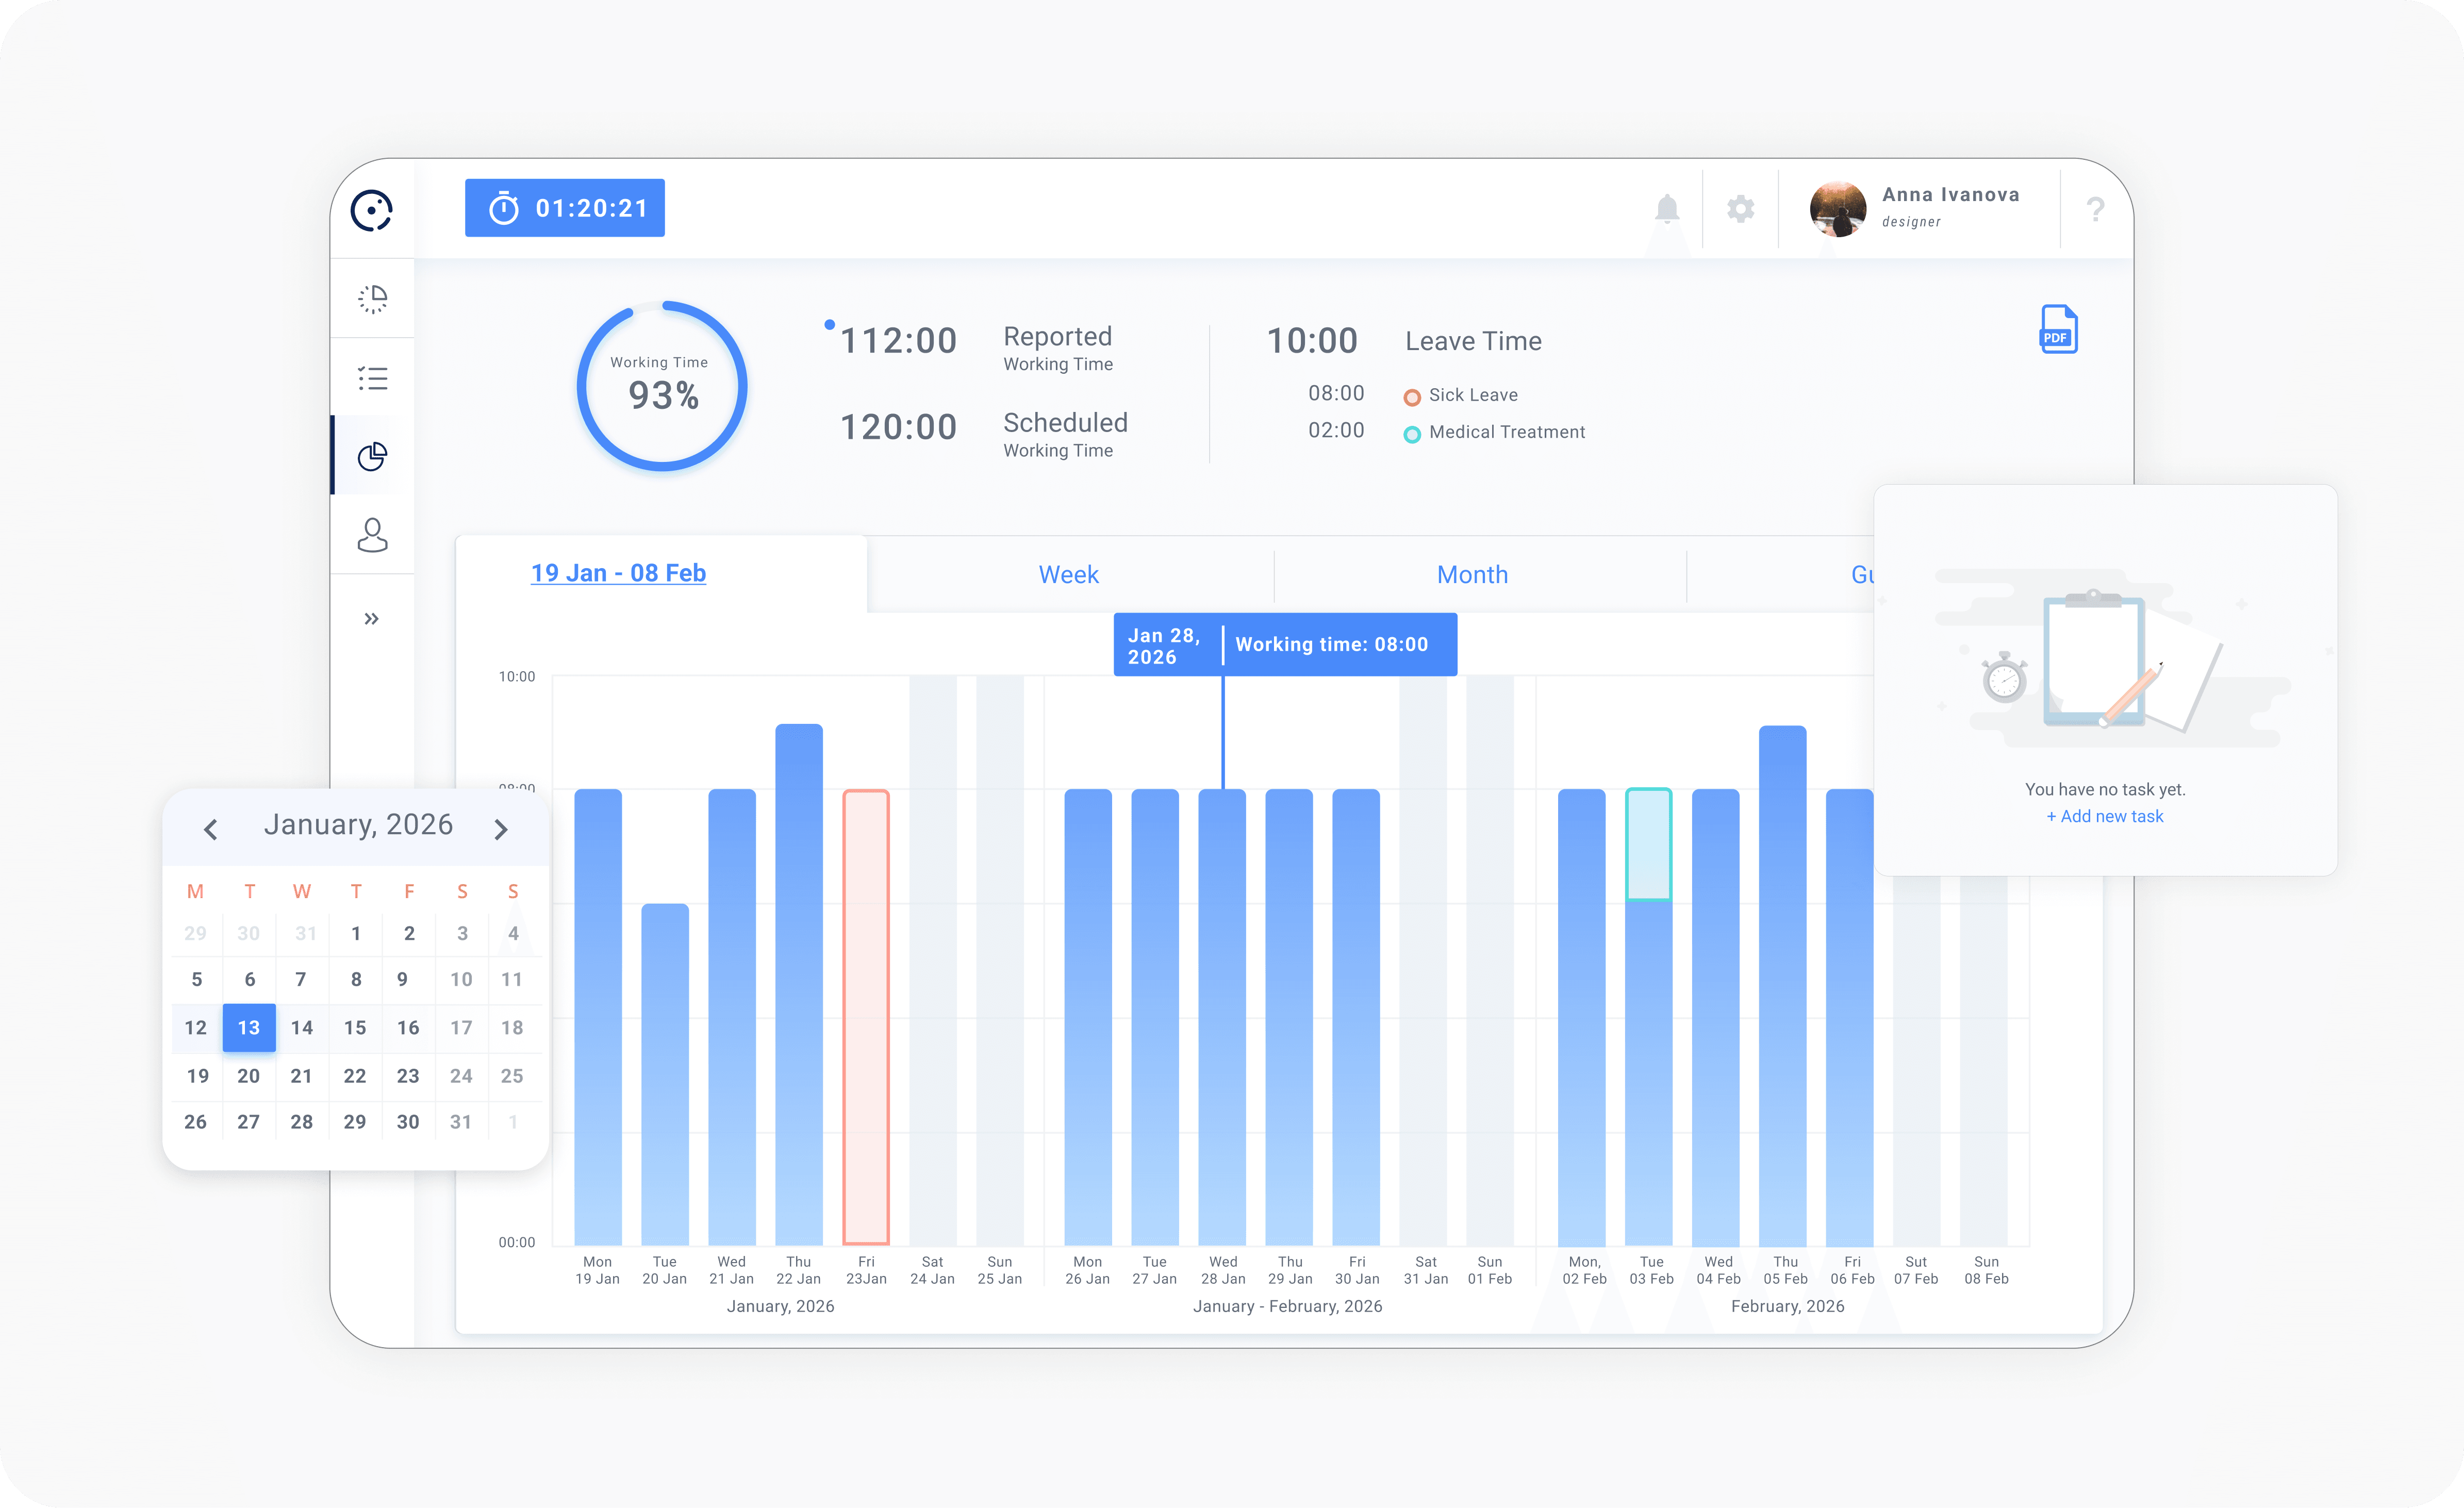Go to the next month in the calendar
Screen dimensions: 2464x1508
point(501,829)
